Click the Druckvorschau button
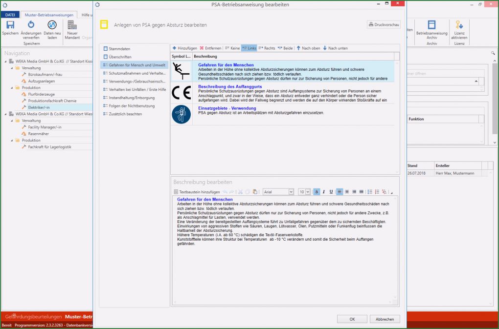The height and width of the screenshot is (329, 499). [x=384, y=24]
